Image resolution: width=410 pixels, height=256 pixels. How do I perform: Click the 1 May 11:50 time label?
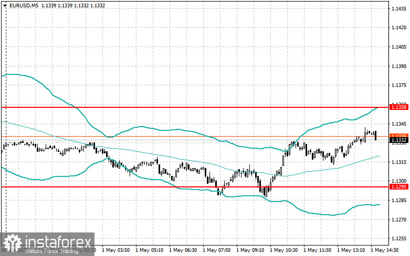point(318,250)
